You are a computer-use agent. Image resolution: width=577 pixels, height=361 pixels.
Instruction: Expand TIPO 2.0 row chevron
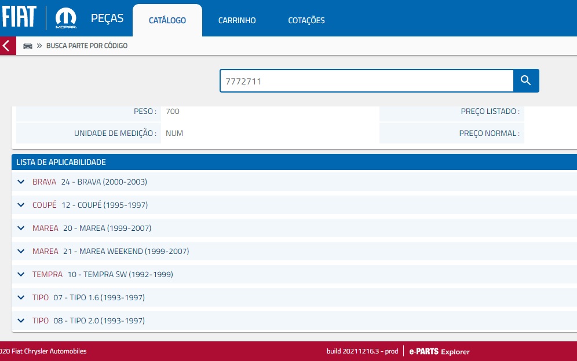21,321
